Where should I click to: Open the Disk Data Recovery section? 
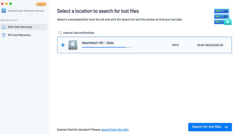20,27
